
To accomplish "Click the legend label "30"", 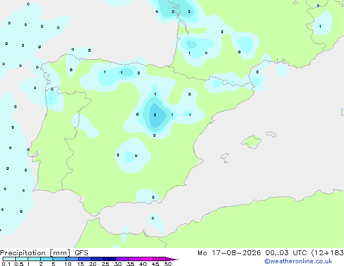I will pyautogui.click(x=118, y=264).
